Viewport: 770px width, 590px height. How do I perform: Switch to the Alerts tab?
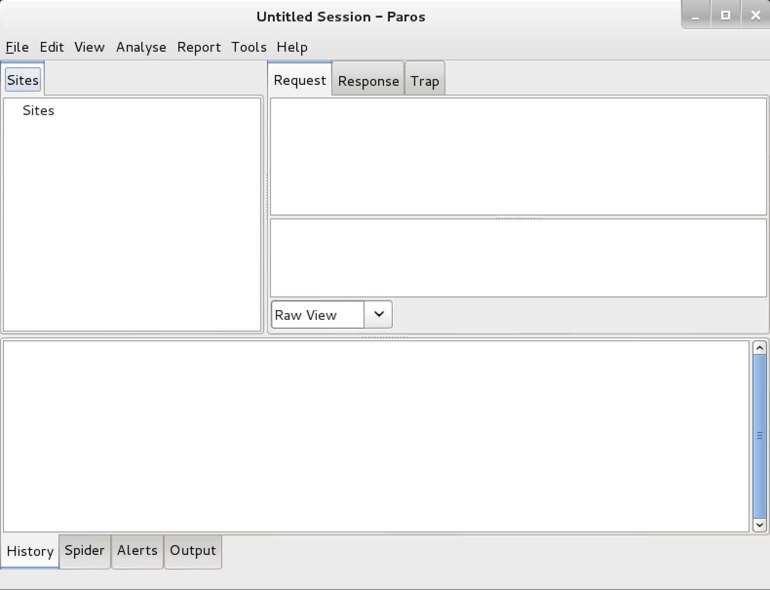point(137,551)
